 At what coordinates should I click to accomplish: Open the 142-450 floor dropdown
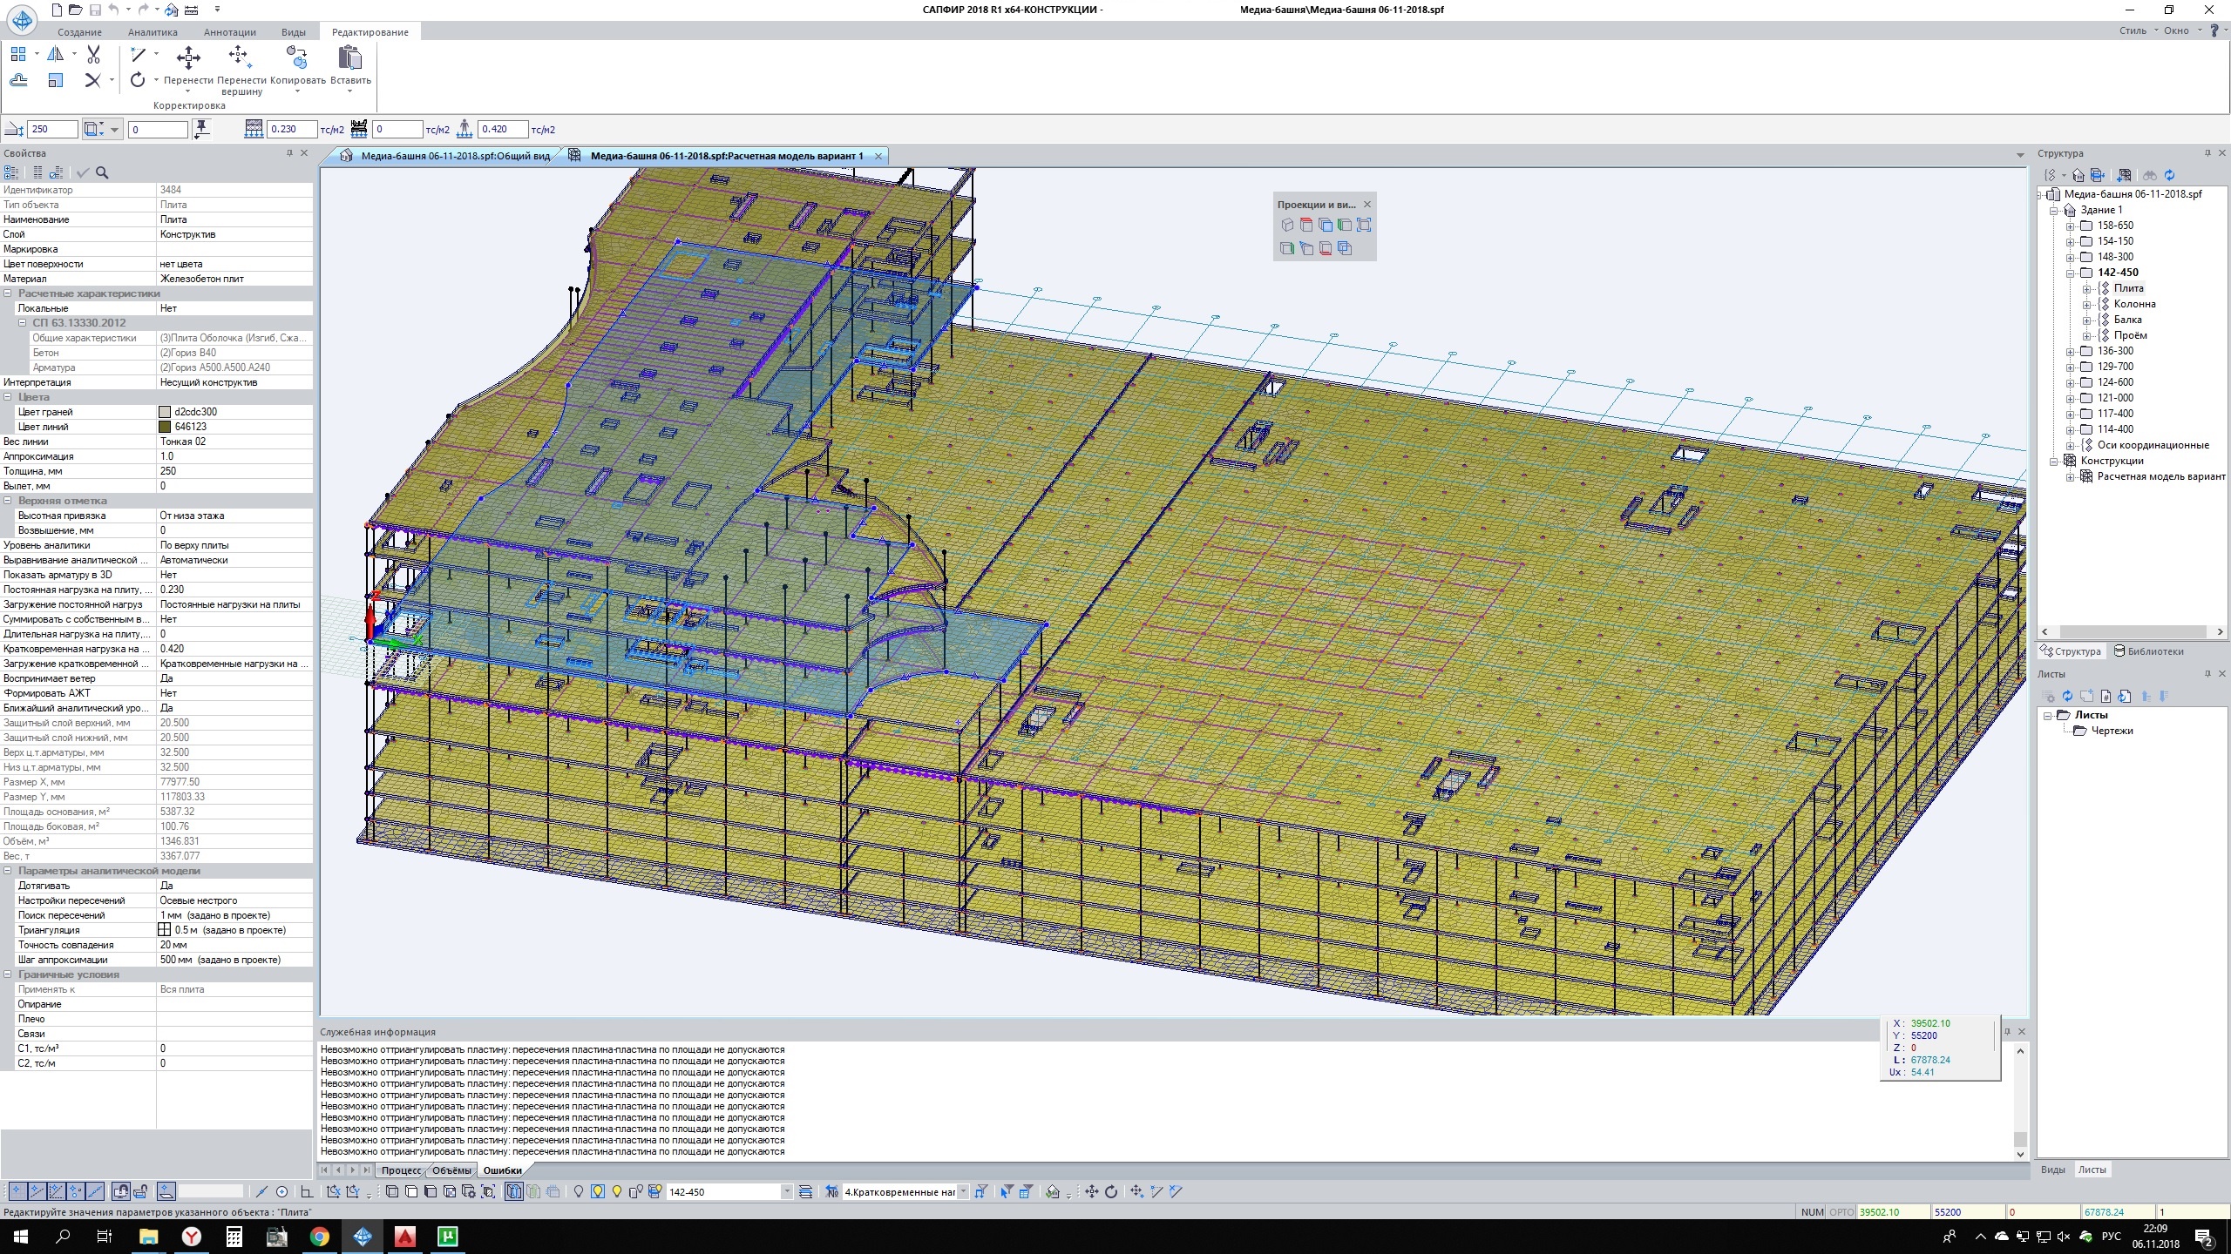[x=786, y=1192]
